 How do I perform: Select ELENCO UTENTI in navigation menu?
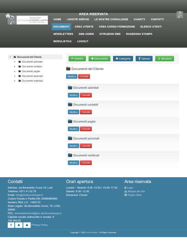coord(151,27)
